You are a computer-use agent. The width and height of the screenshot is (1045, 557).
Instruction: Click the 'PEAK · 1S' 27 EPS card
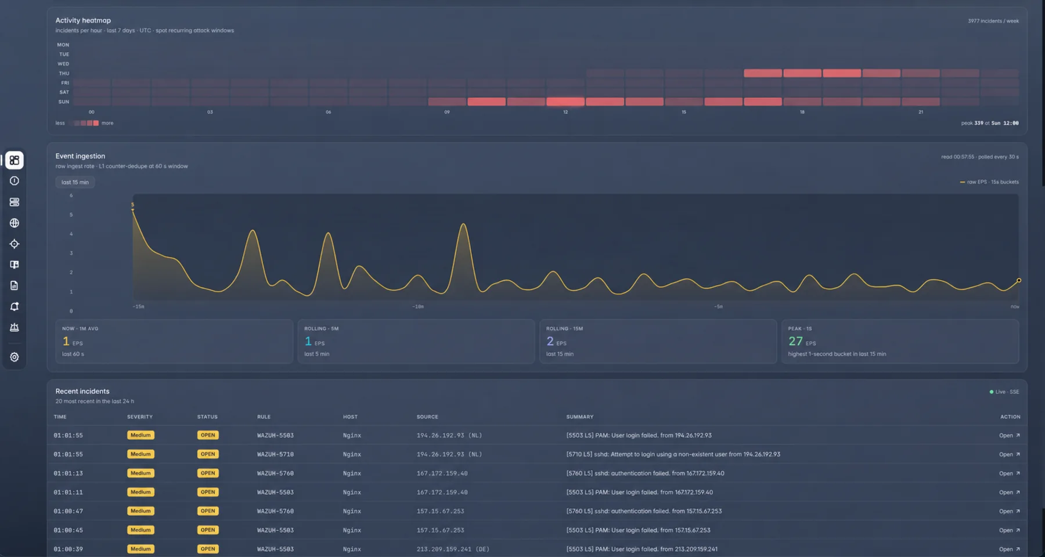900,341
